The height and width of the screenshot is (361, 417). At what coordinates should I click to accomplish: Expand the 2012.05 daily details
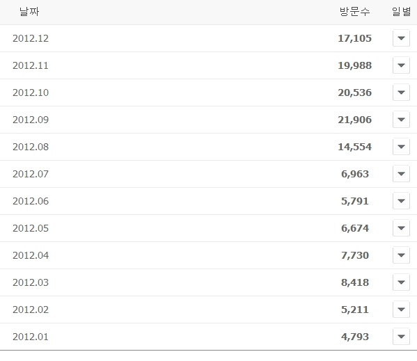[401, 228]
